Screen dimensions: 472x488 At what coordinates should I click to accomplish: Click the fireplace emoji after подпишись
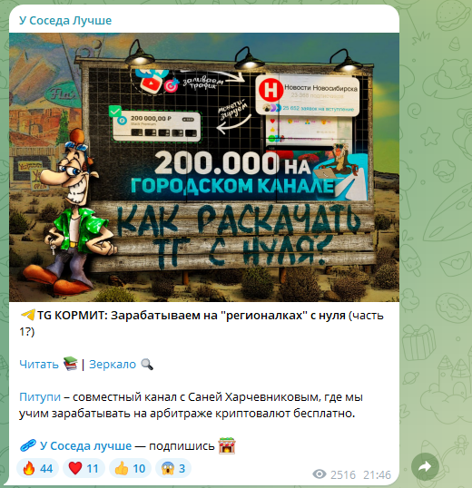pyautogui.click(x=227, y=445)
